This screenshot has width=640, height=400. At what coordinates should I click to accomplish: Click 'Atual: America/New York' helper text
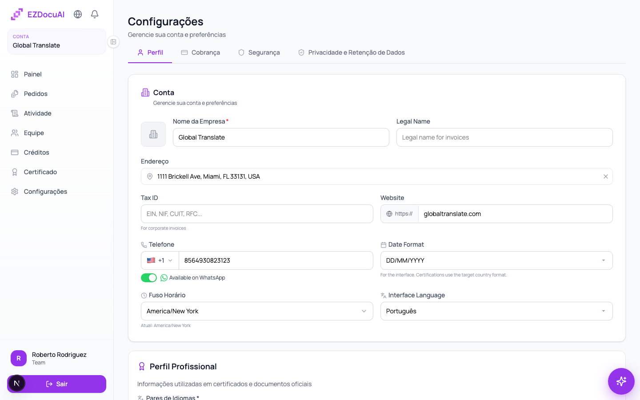click(x=166, y=326)
